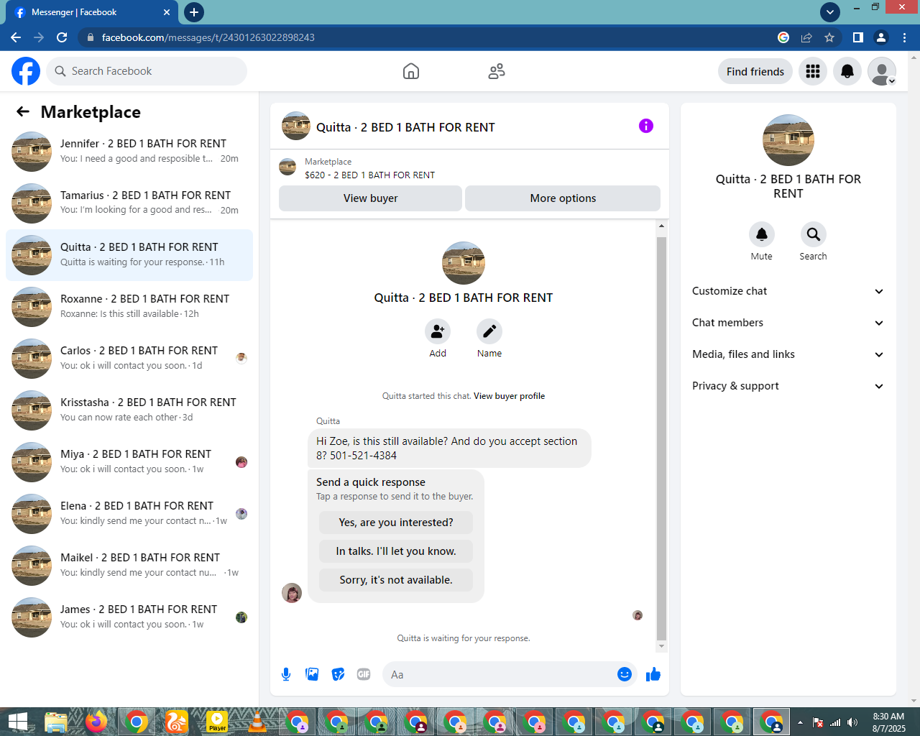The image size is (920, 736).
Task: Click the chat scrollbar up arrow
Action: pyautogui.click(x=661, y=226)
